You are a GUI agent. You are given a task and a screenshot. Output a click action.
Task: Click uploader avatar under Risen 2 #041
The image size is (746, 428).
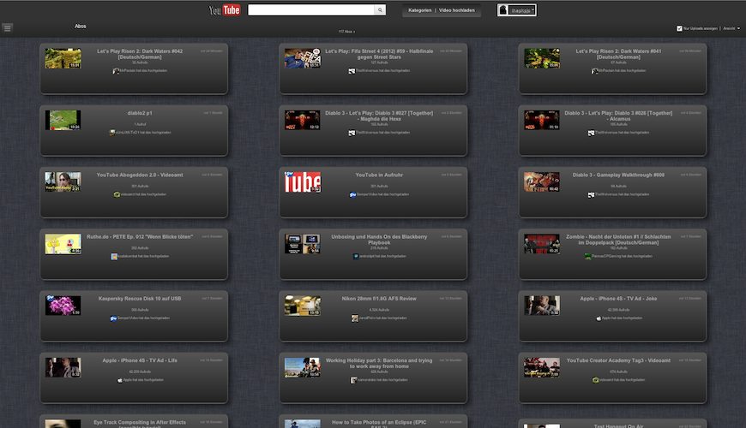coord(594,71)
